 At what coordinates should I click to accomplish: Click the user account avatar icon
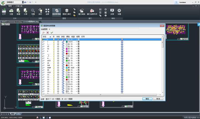[x=176, y=2]
